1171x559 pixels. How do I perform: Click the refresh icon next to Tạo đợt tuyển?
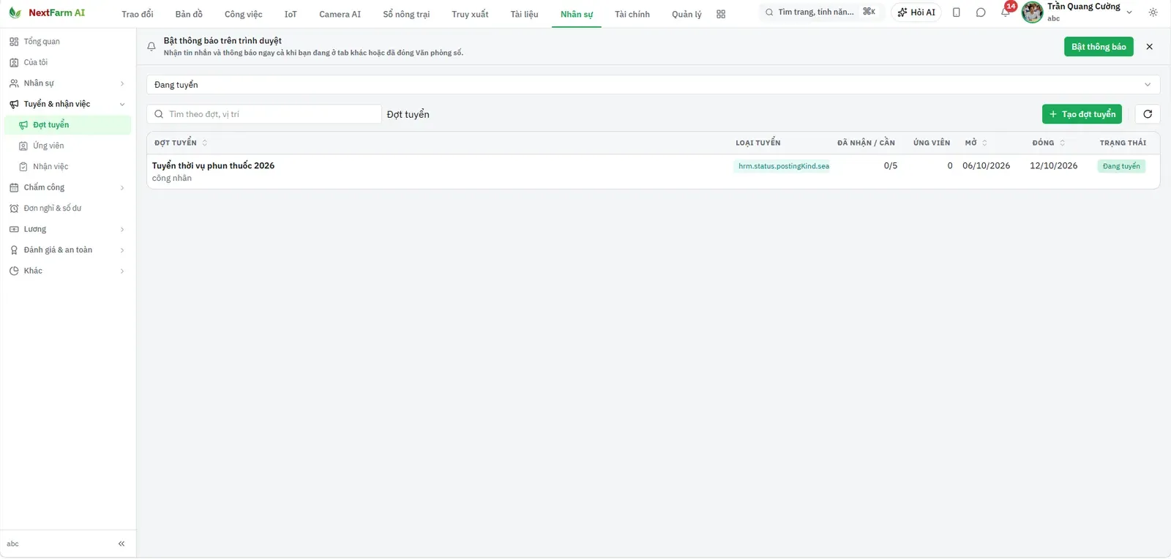tap(1148, 114)
